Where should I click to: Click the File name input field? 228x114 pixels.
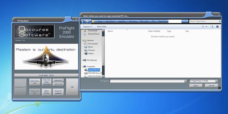(147, 81)
